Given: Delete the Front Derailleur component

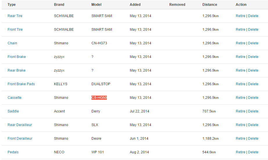Looking at the screenshot, I should 253,139.
